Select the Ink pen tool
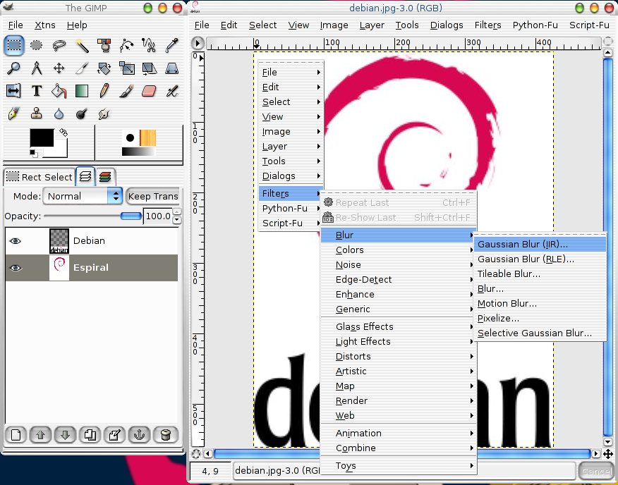 [14, 114]
